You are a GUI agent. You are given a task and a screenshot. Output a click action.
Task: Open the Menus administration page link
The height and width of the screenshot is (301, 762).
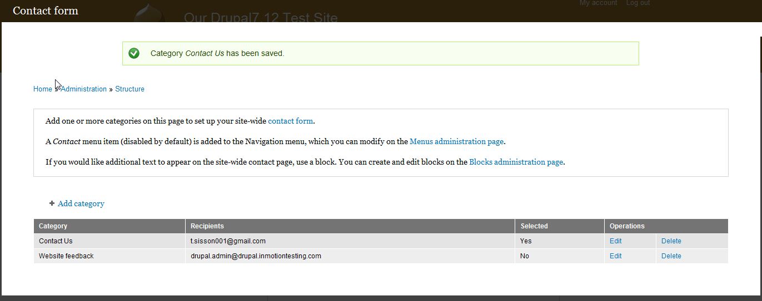click(x=456, y=141)
